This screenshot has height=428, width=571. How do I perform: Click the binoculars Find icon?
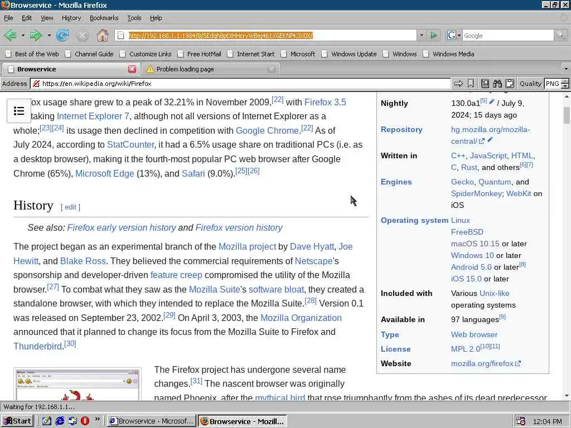pyautogui.click(x=497, y=84)
